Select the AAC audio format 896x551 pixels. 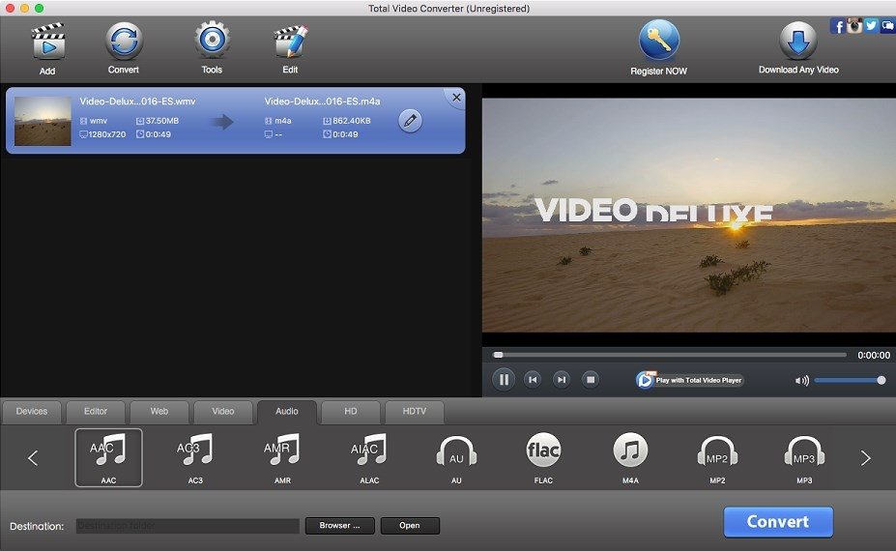click(108, 458)
